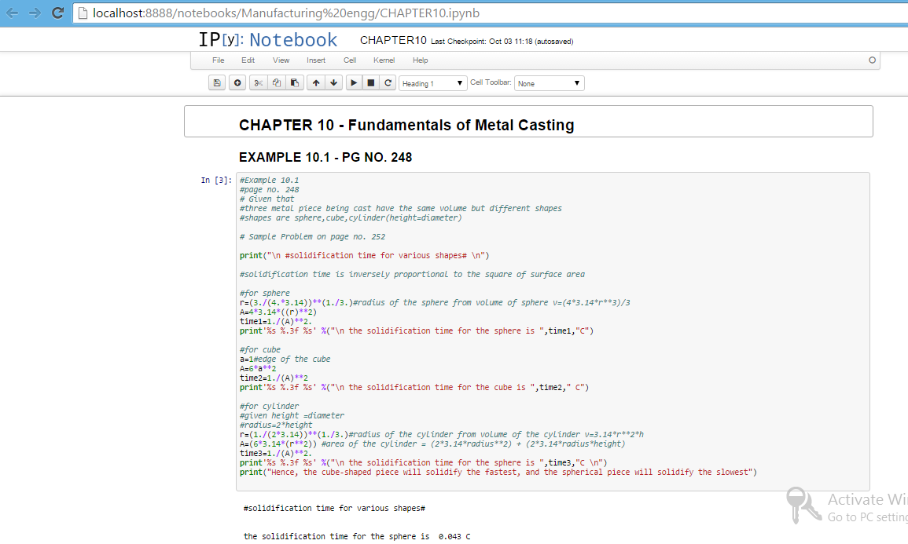908x544 pixels.
Task: Open the Kernel menu
Action: pos(384,60)
